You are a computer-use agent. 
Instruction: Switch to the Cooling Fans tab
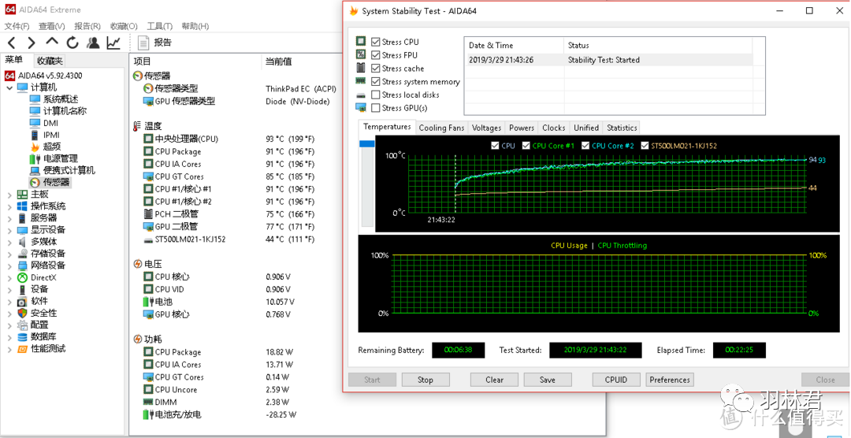pos(441,128)
